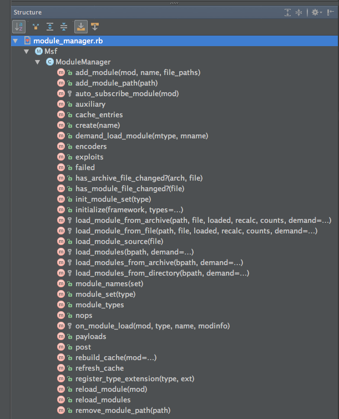Viewport: 339px width, 419px height.
Task: Select auto_subscribe_module(mod) method
Action: [127, 93]
